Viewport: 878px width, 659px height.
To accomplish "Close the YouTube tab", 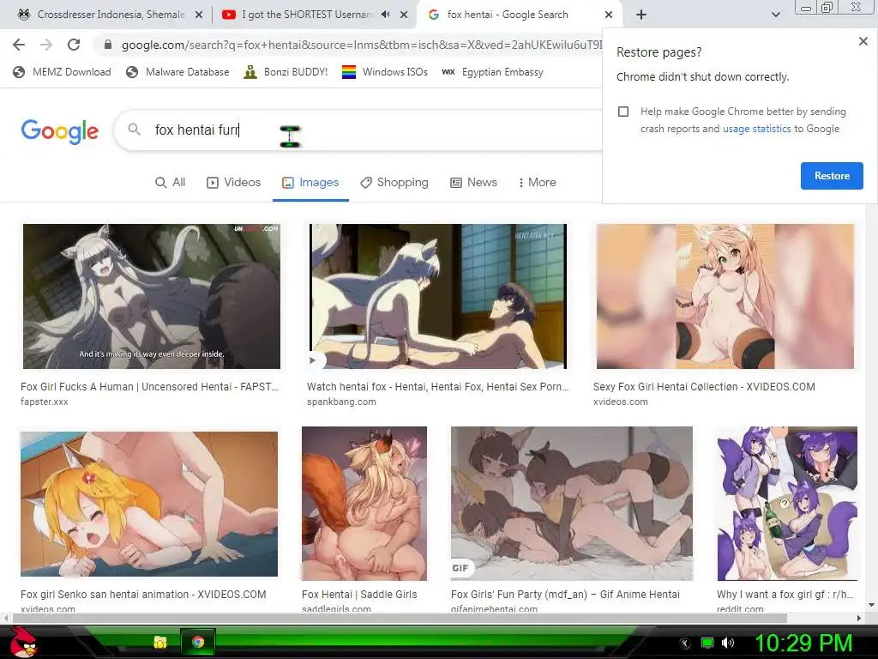I will [x=404, y=15].
